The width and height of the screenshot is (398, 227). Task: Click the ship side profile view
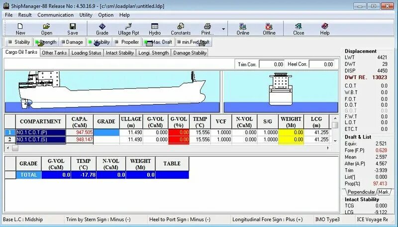coord(112,92)
